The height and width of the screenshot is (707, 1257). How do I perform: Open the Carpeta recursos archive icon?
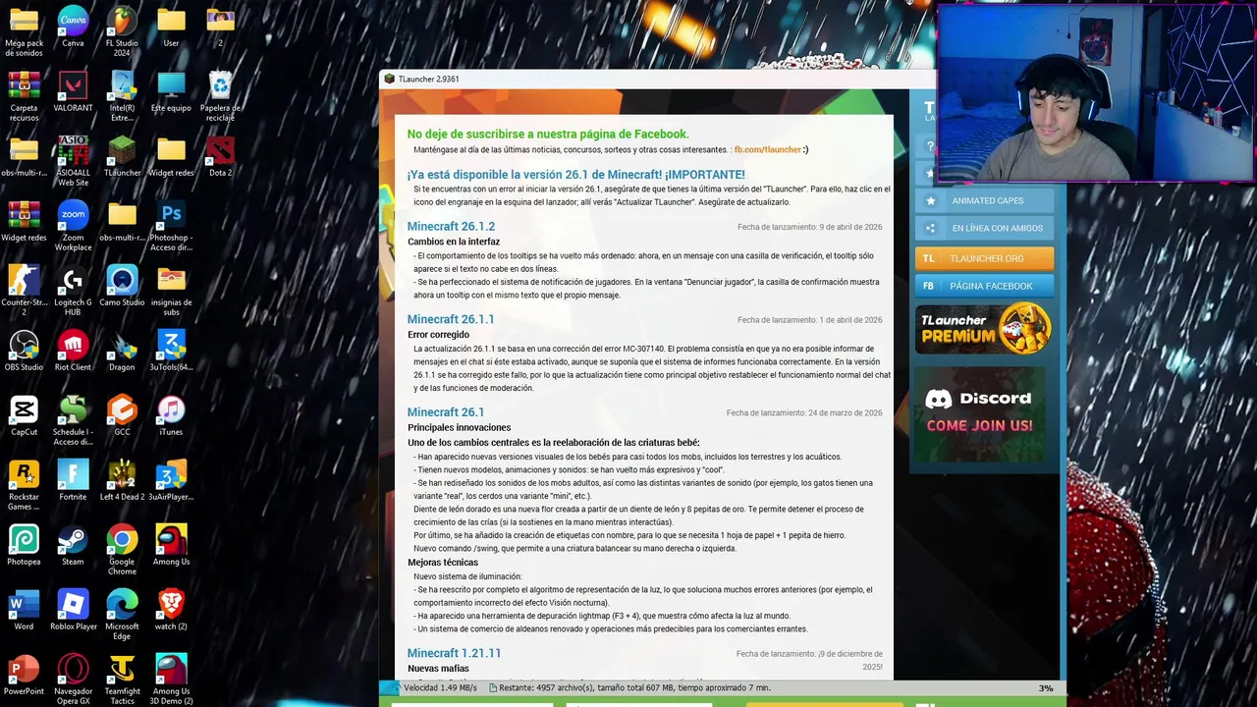tap(24, 97)
